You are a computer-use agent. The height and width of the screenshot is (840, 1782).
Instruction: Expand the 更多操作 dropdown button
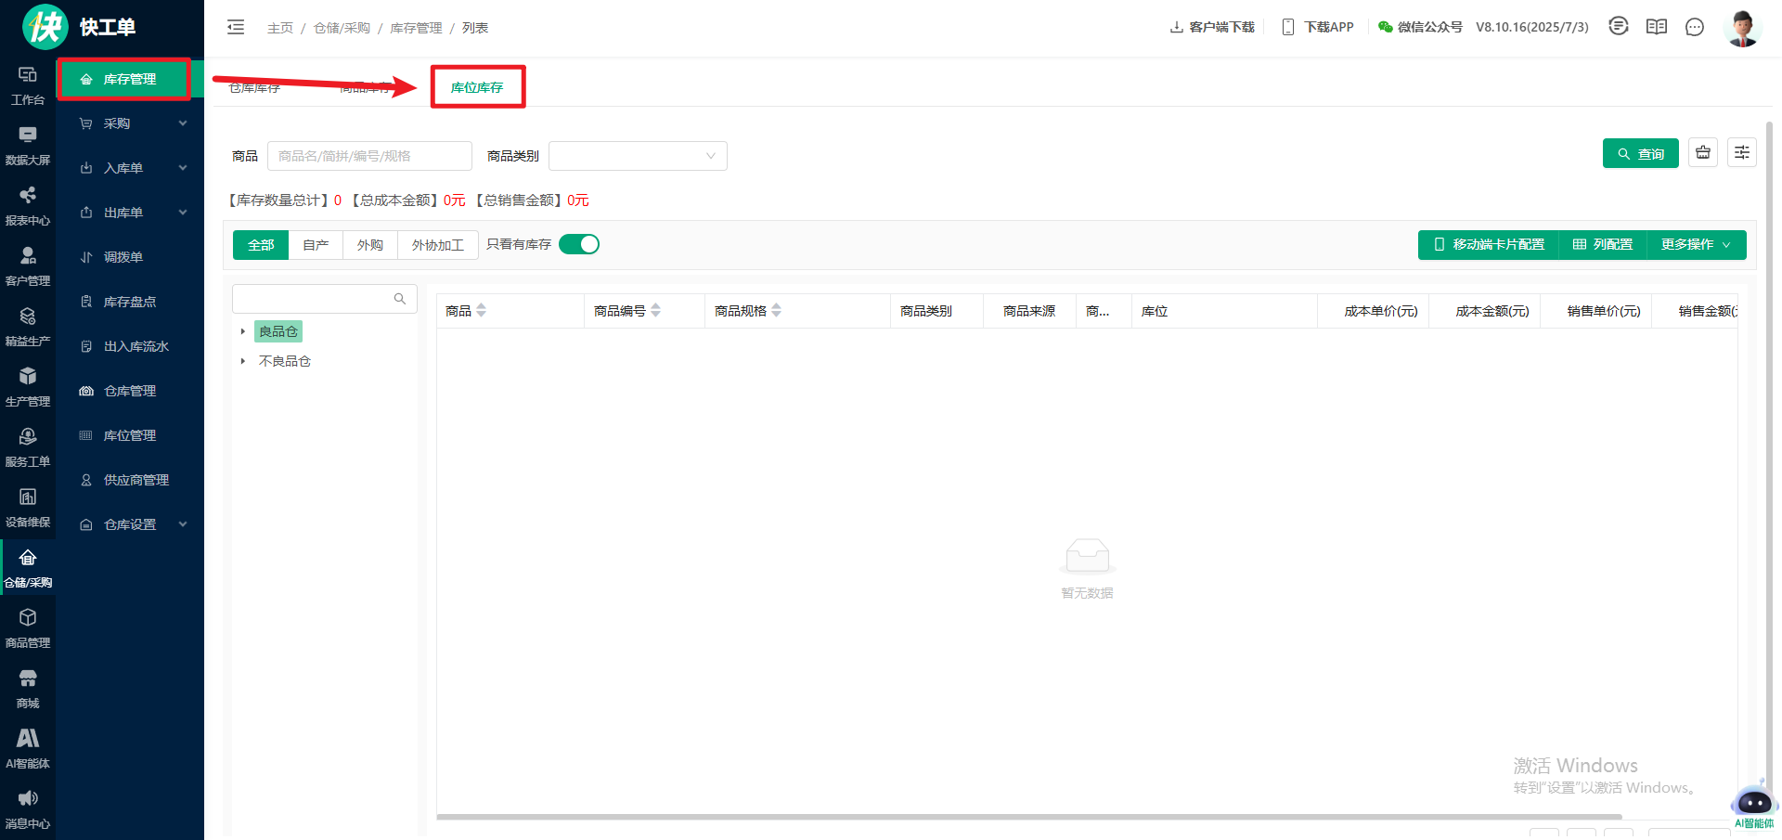click(x=1696, y=245)
